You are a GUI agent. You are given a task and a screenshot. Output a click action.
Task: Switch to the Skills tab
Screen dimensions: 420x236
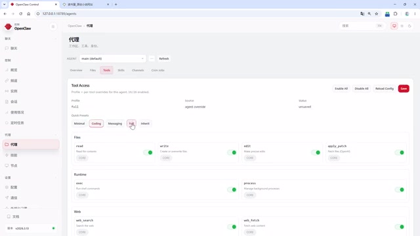pos(121,70)
